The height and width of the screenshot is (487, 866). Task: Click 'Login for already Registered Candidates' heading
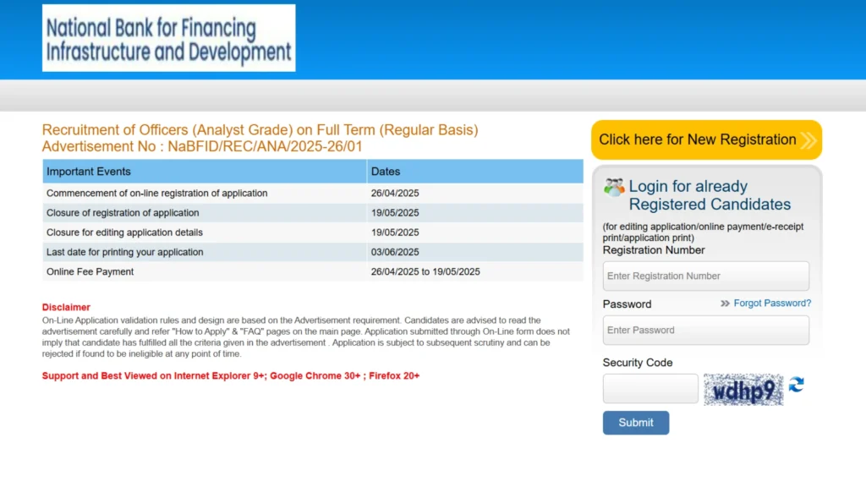(710, 195)
